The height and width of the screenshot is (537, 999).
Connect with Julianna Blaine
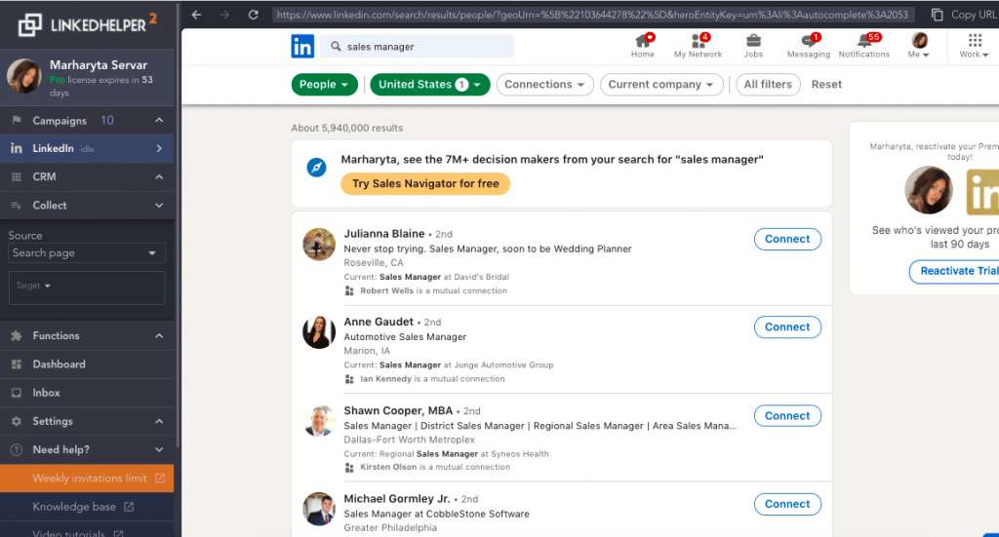[x=787, y=239]
